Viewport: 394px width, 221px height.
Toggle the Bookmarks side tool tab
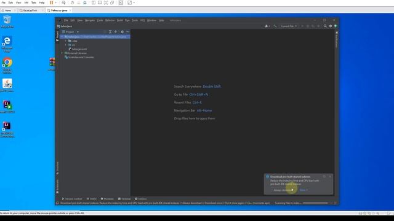[x=57, y=187]
